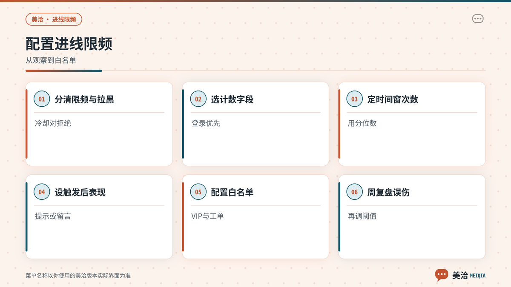
Task: Click the 05 number badge
Action: coord(198,192)
